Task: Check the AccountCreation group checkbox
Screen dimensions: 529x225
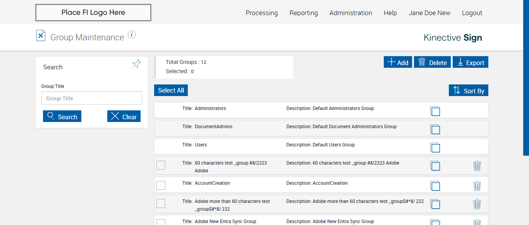Action: (x=161, y=185)
